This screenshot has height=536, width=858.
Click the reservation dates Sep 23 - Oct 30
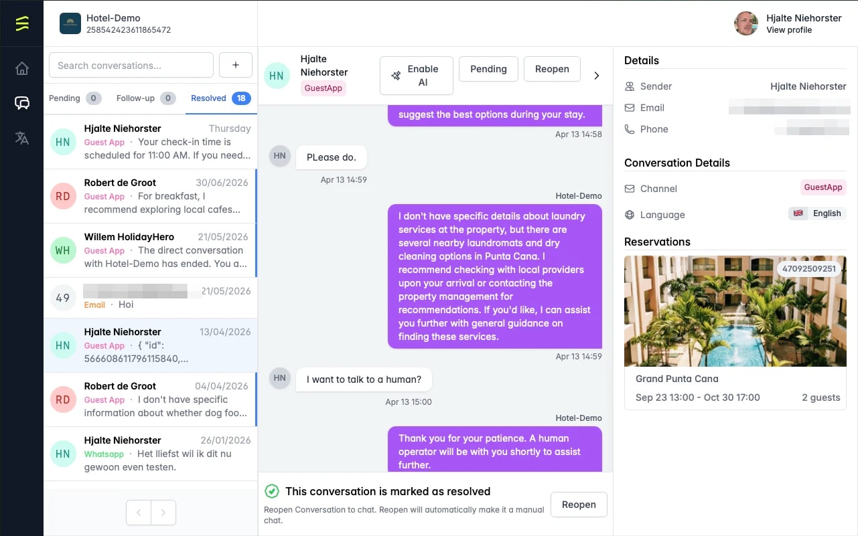[698, 397]
